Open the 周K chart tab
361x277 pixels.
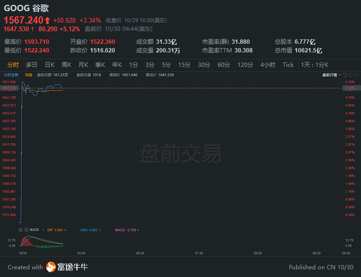coord(66,65)
